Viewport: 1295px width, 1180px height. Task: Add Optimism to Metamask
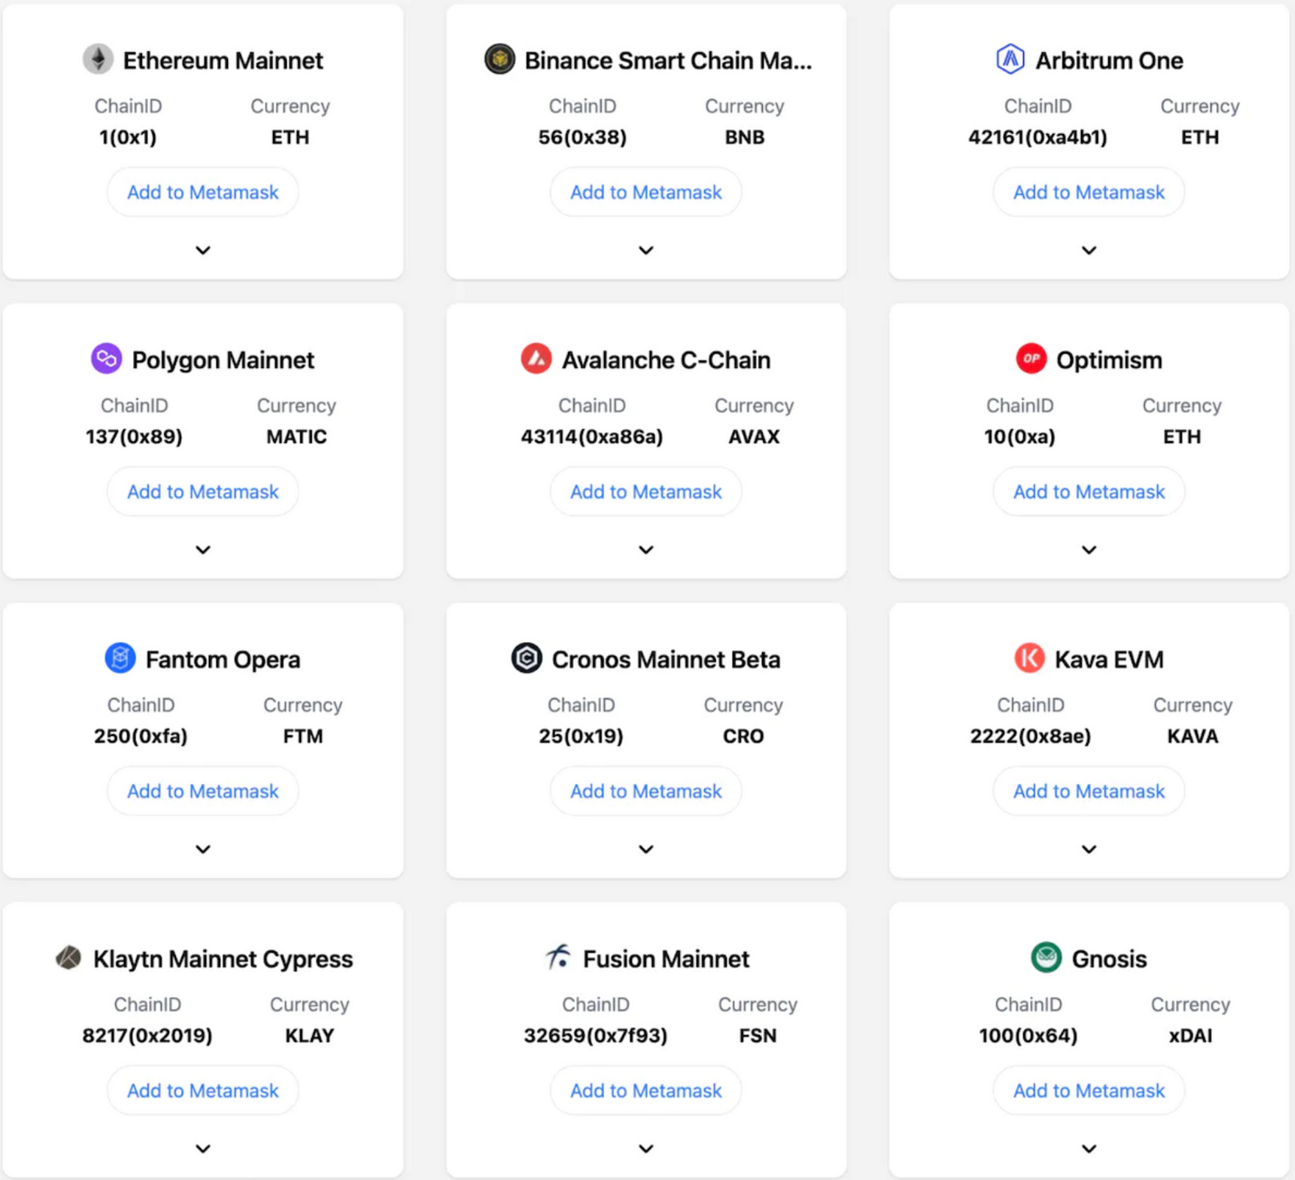click(x=1089, y=492)
